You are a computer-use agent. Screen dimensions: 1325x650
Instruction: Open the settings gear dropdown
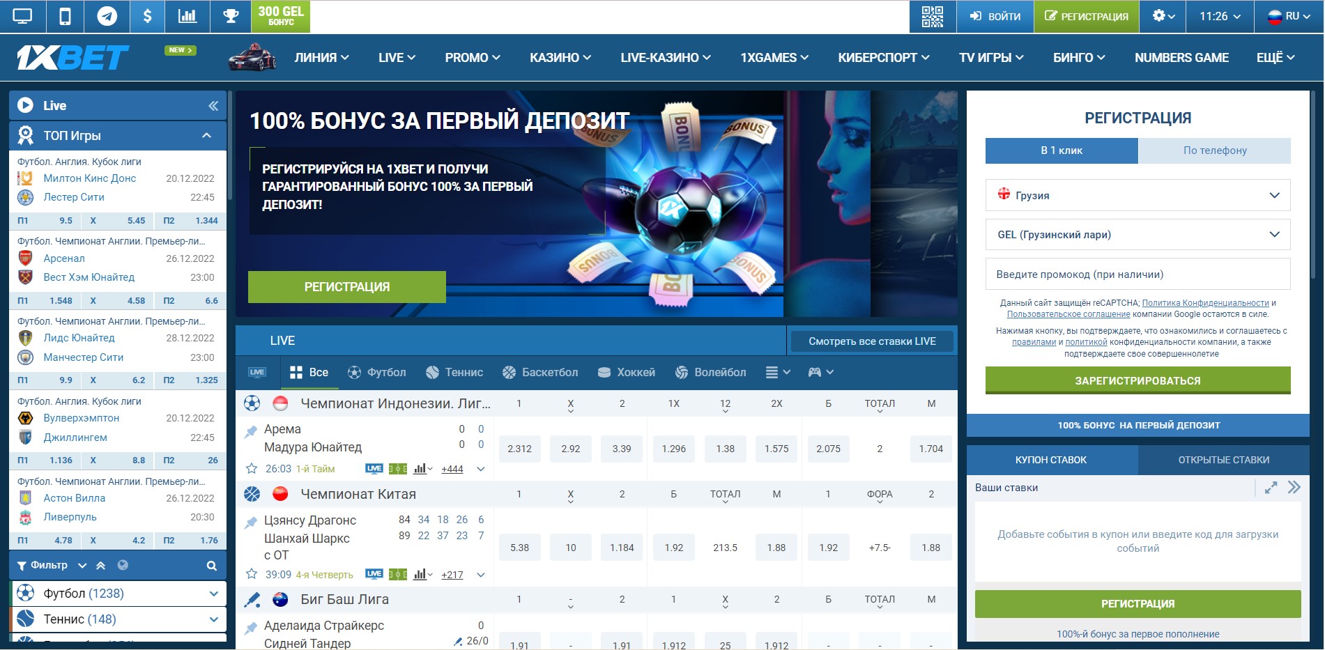tap(1163, 16)
